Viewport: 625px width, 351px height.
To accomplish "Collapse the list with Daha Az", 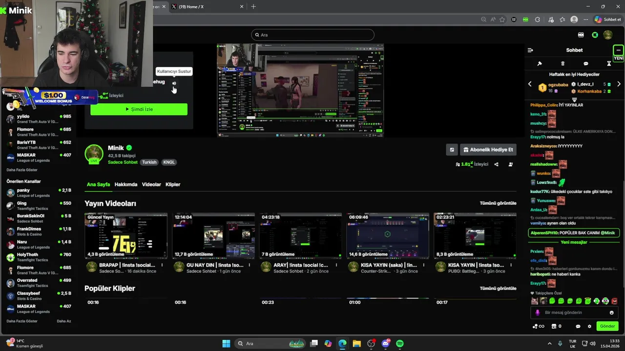I will pos(64,321).
